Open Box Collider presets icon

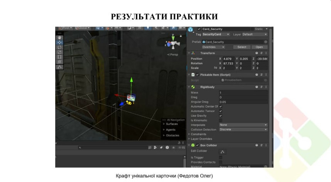(x=261, y=145)
